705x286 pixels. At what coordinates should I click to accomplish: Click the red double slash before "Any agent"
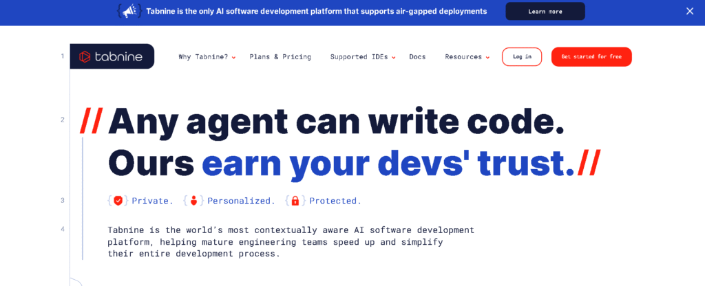pyautogui.click(x=91, y=122)
